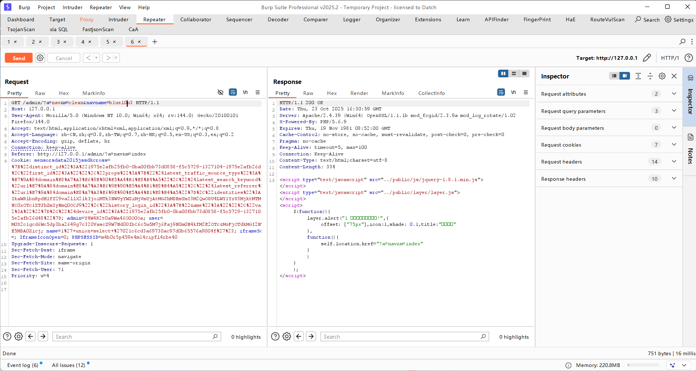Open the Inspector settings gear icon
696x371 pixels.
pyautogui.click(x=662, y=76)
